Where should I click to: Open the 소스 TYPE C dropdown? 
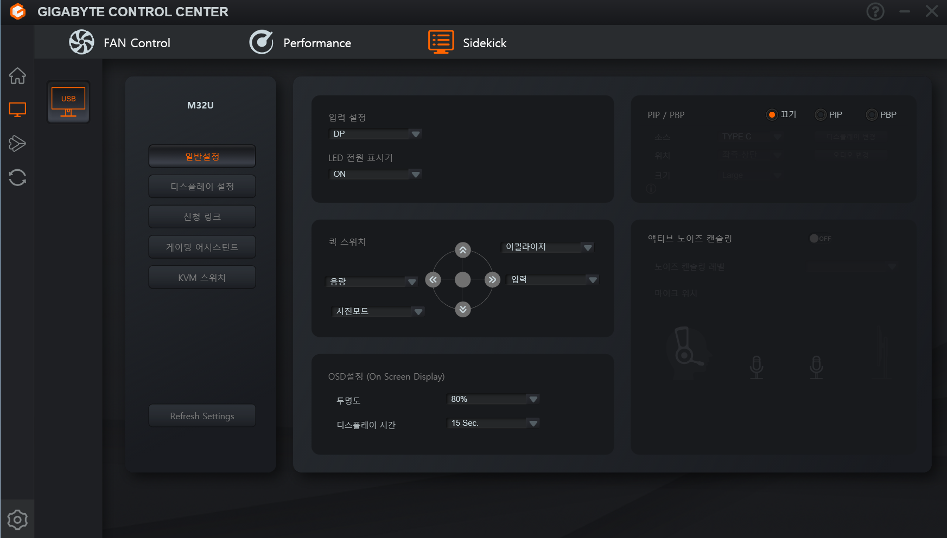tap(751, 137)
